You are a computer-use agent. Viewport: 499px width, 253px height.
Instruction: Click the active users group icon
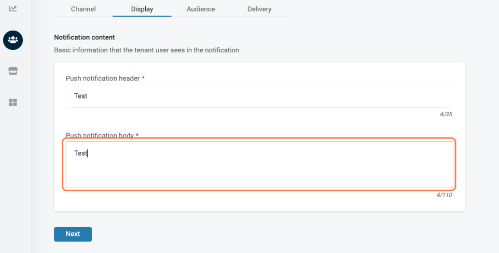13,40
